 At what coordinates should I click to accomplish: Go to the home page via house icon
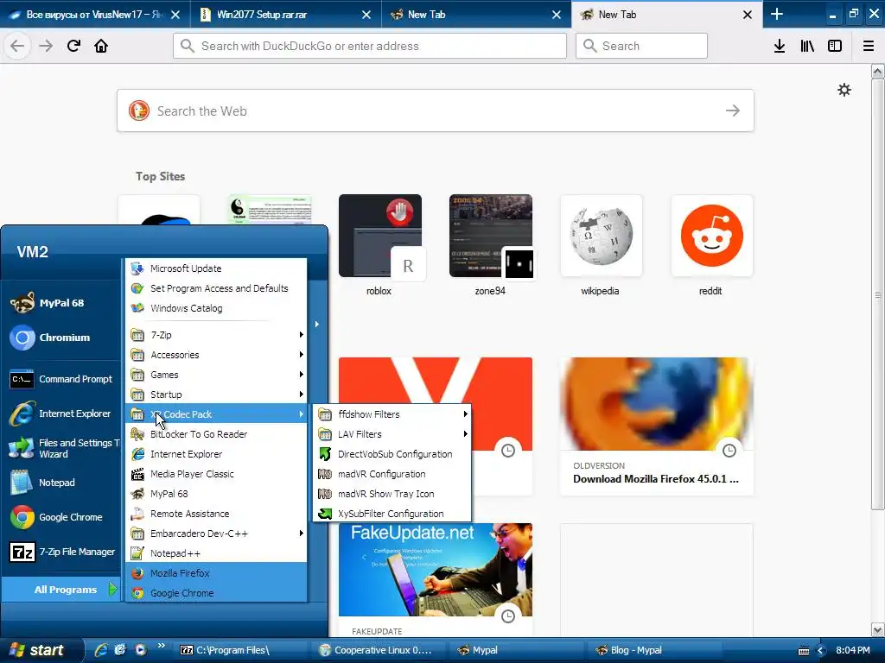pyautogui.click(x=101, y=46)
